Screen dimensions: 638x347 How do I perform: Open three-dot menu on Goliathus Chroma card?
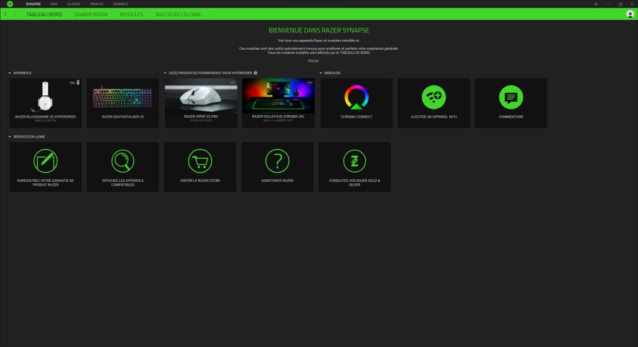(x=310, y=83)
